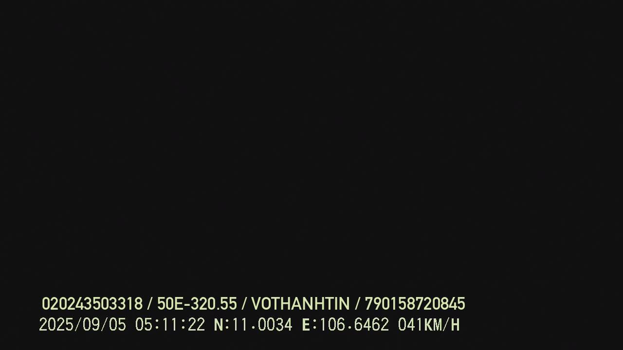The image size is (623, 350).
Task: Click the KM/H unit label
Action: tap(442, 325)
